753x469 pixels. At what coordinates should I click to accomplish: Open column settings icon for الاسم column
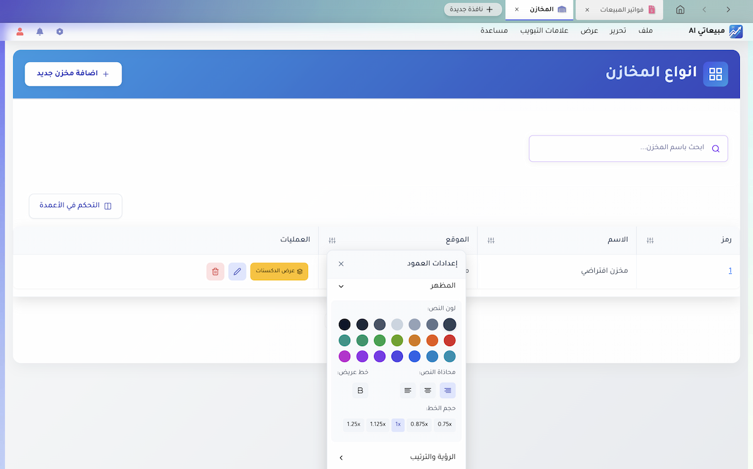point(491,240)
